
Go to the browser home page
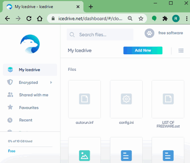click(x=40, y=19)
